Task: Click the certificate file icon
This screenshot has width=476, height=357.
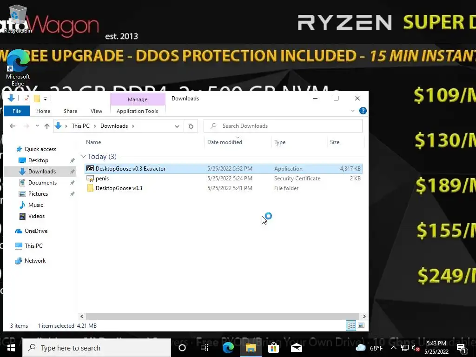Action: point(90,178)
